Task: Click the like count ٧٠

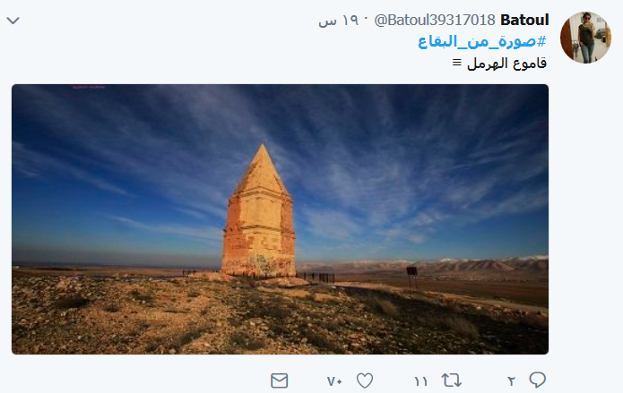Action: coord(334,381)
